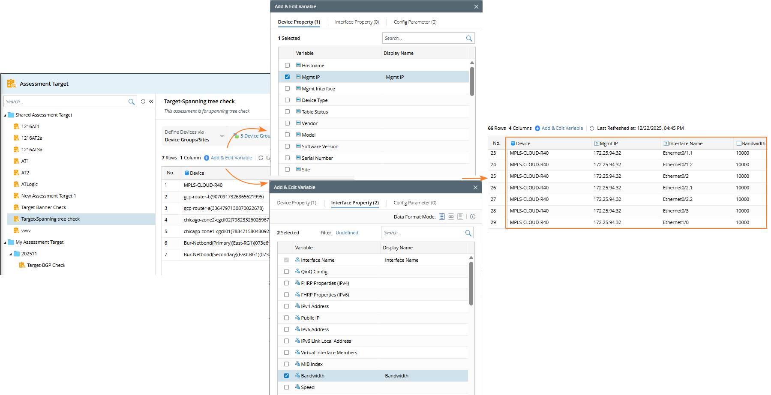Click the scrollbar of the Hostname variable list
The image size is (771, 395).
tap(472, 81)
